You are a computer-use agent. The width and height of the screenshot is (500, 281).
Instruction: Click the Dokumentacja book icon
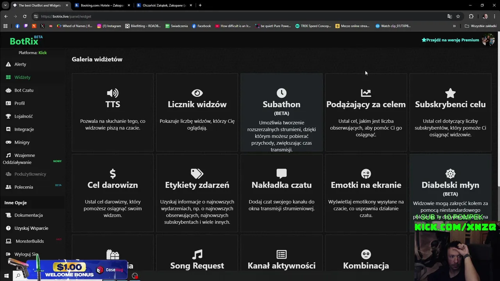click(8, 215)
